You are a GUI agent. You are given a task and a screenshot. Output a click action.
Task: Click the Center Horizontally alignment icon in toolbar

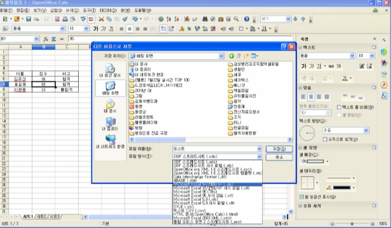(x=130, y=29)
